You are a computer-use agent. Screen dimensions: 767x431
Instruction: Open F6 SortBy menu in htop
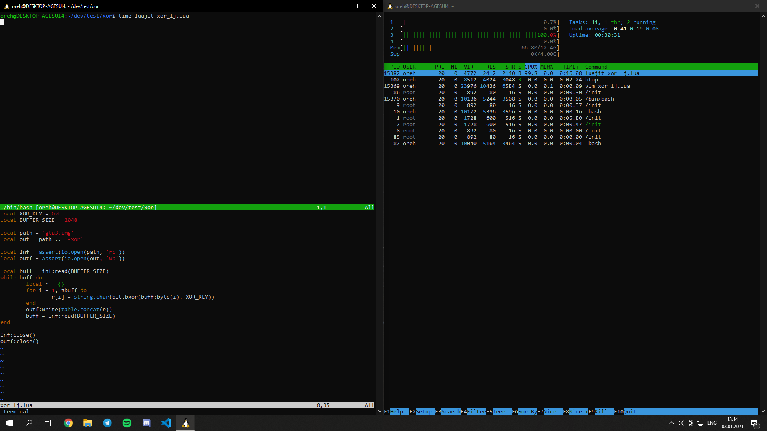[x=527, y=412]
